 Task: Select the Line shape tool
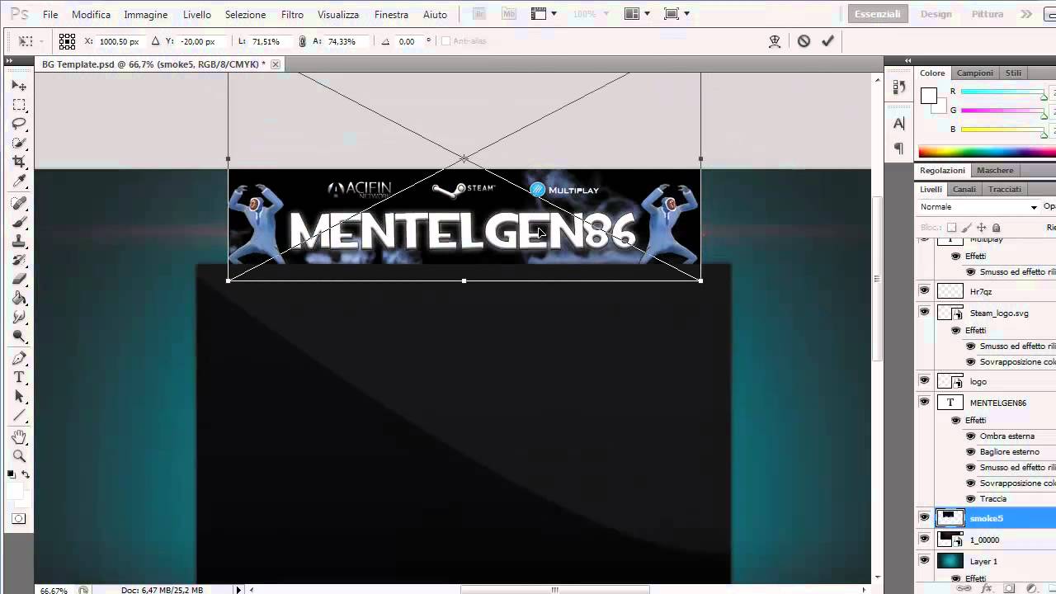tap(19, 415)
